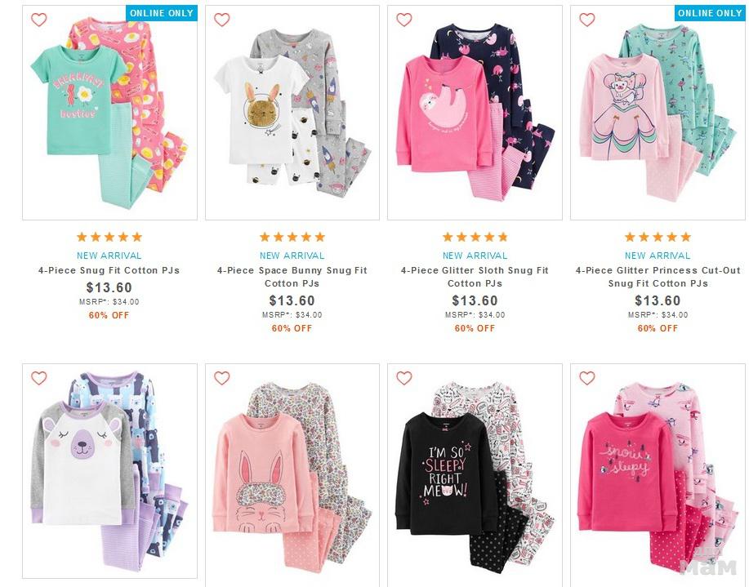Open 4-Piece Snug Fit Cotton PJs link
Screen dimensions: 749x587
(109, 270)
